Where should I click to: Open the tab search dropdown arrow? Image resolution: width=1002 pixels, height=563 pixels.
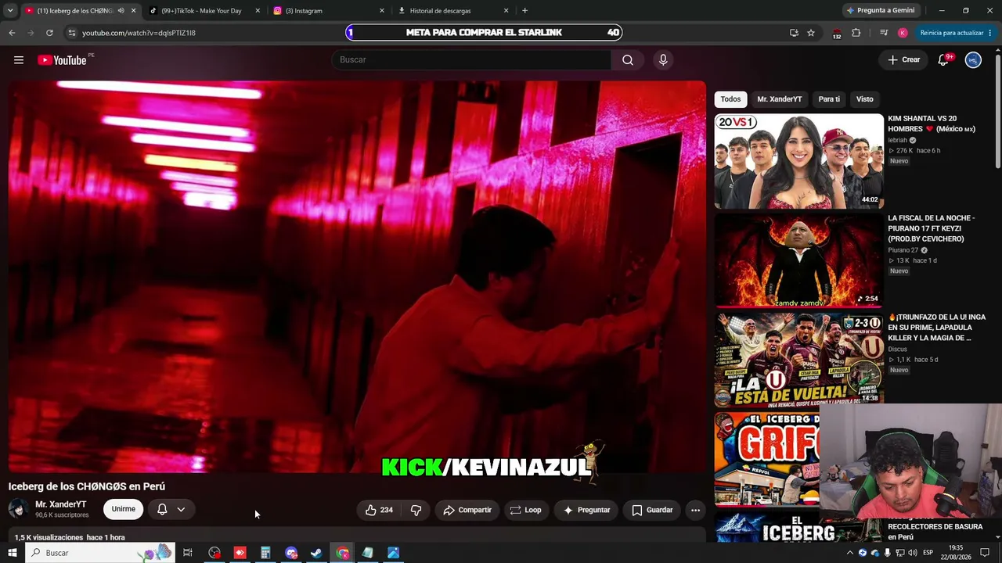click(x=9, y=11)
